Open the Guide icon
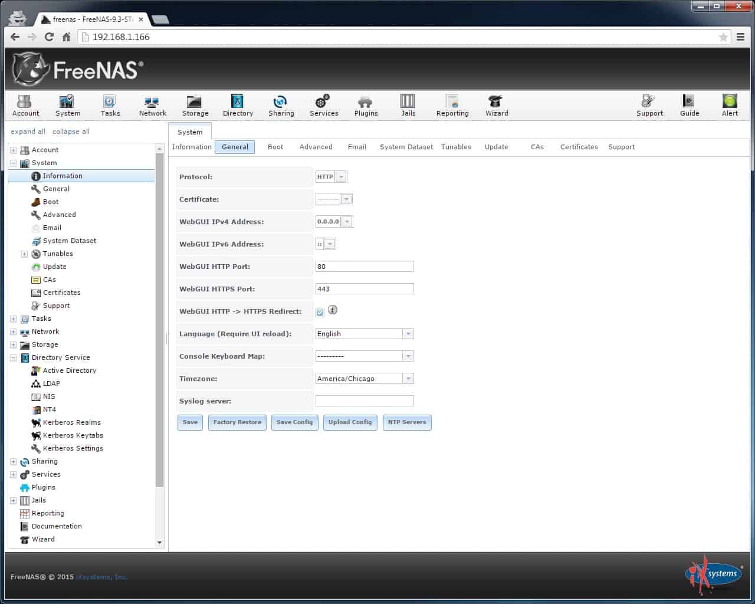755x604 pixels. 689,106
